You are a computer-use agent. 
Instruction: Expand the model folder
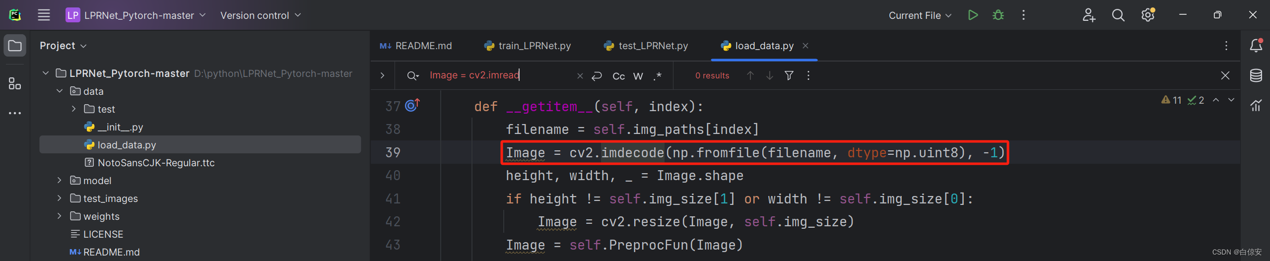coord(60,180)
